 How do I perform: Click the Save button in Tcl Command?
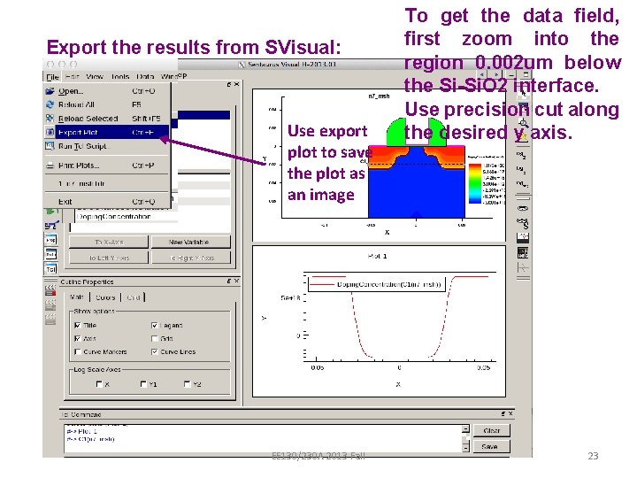coord(492,446)
